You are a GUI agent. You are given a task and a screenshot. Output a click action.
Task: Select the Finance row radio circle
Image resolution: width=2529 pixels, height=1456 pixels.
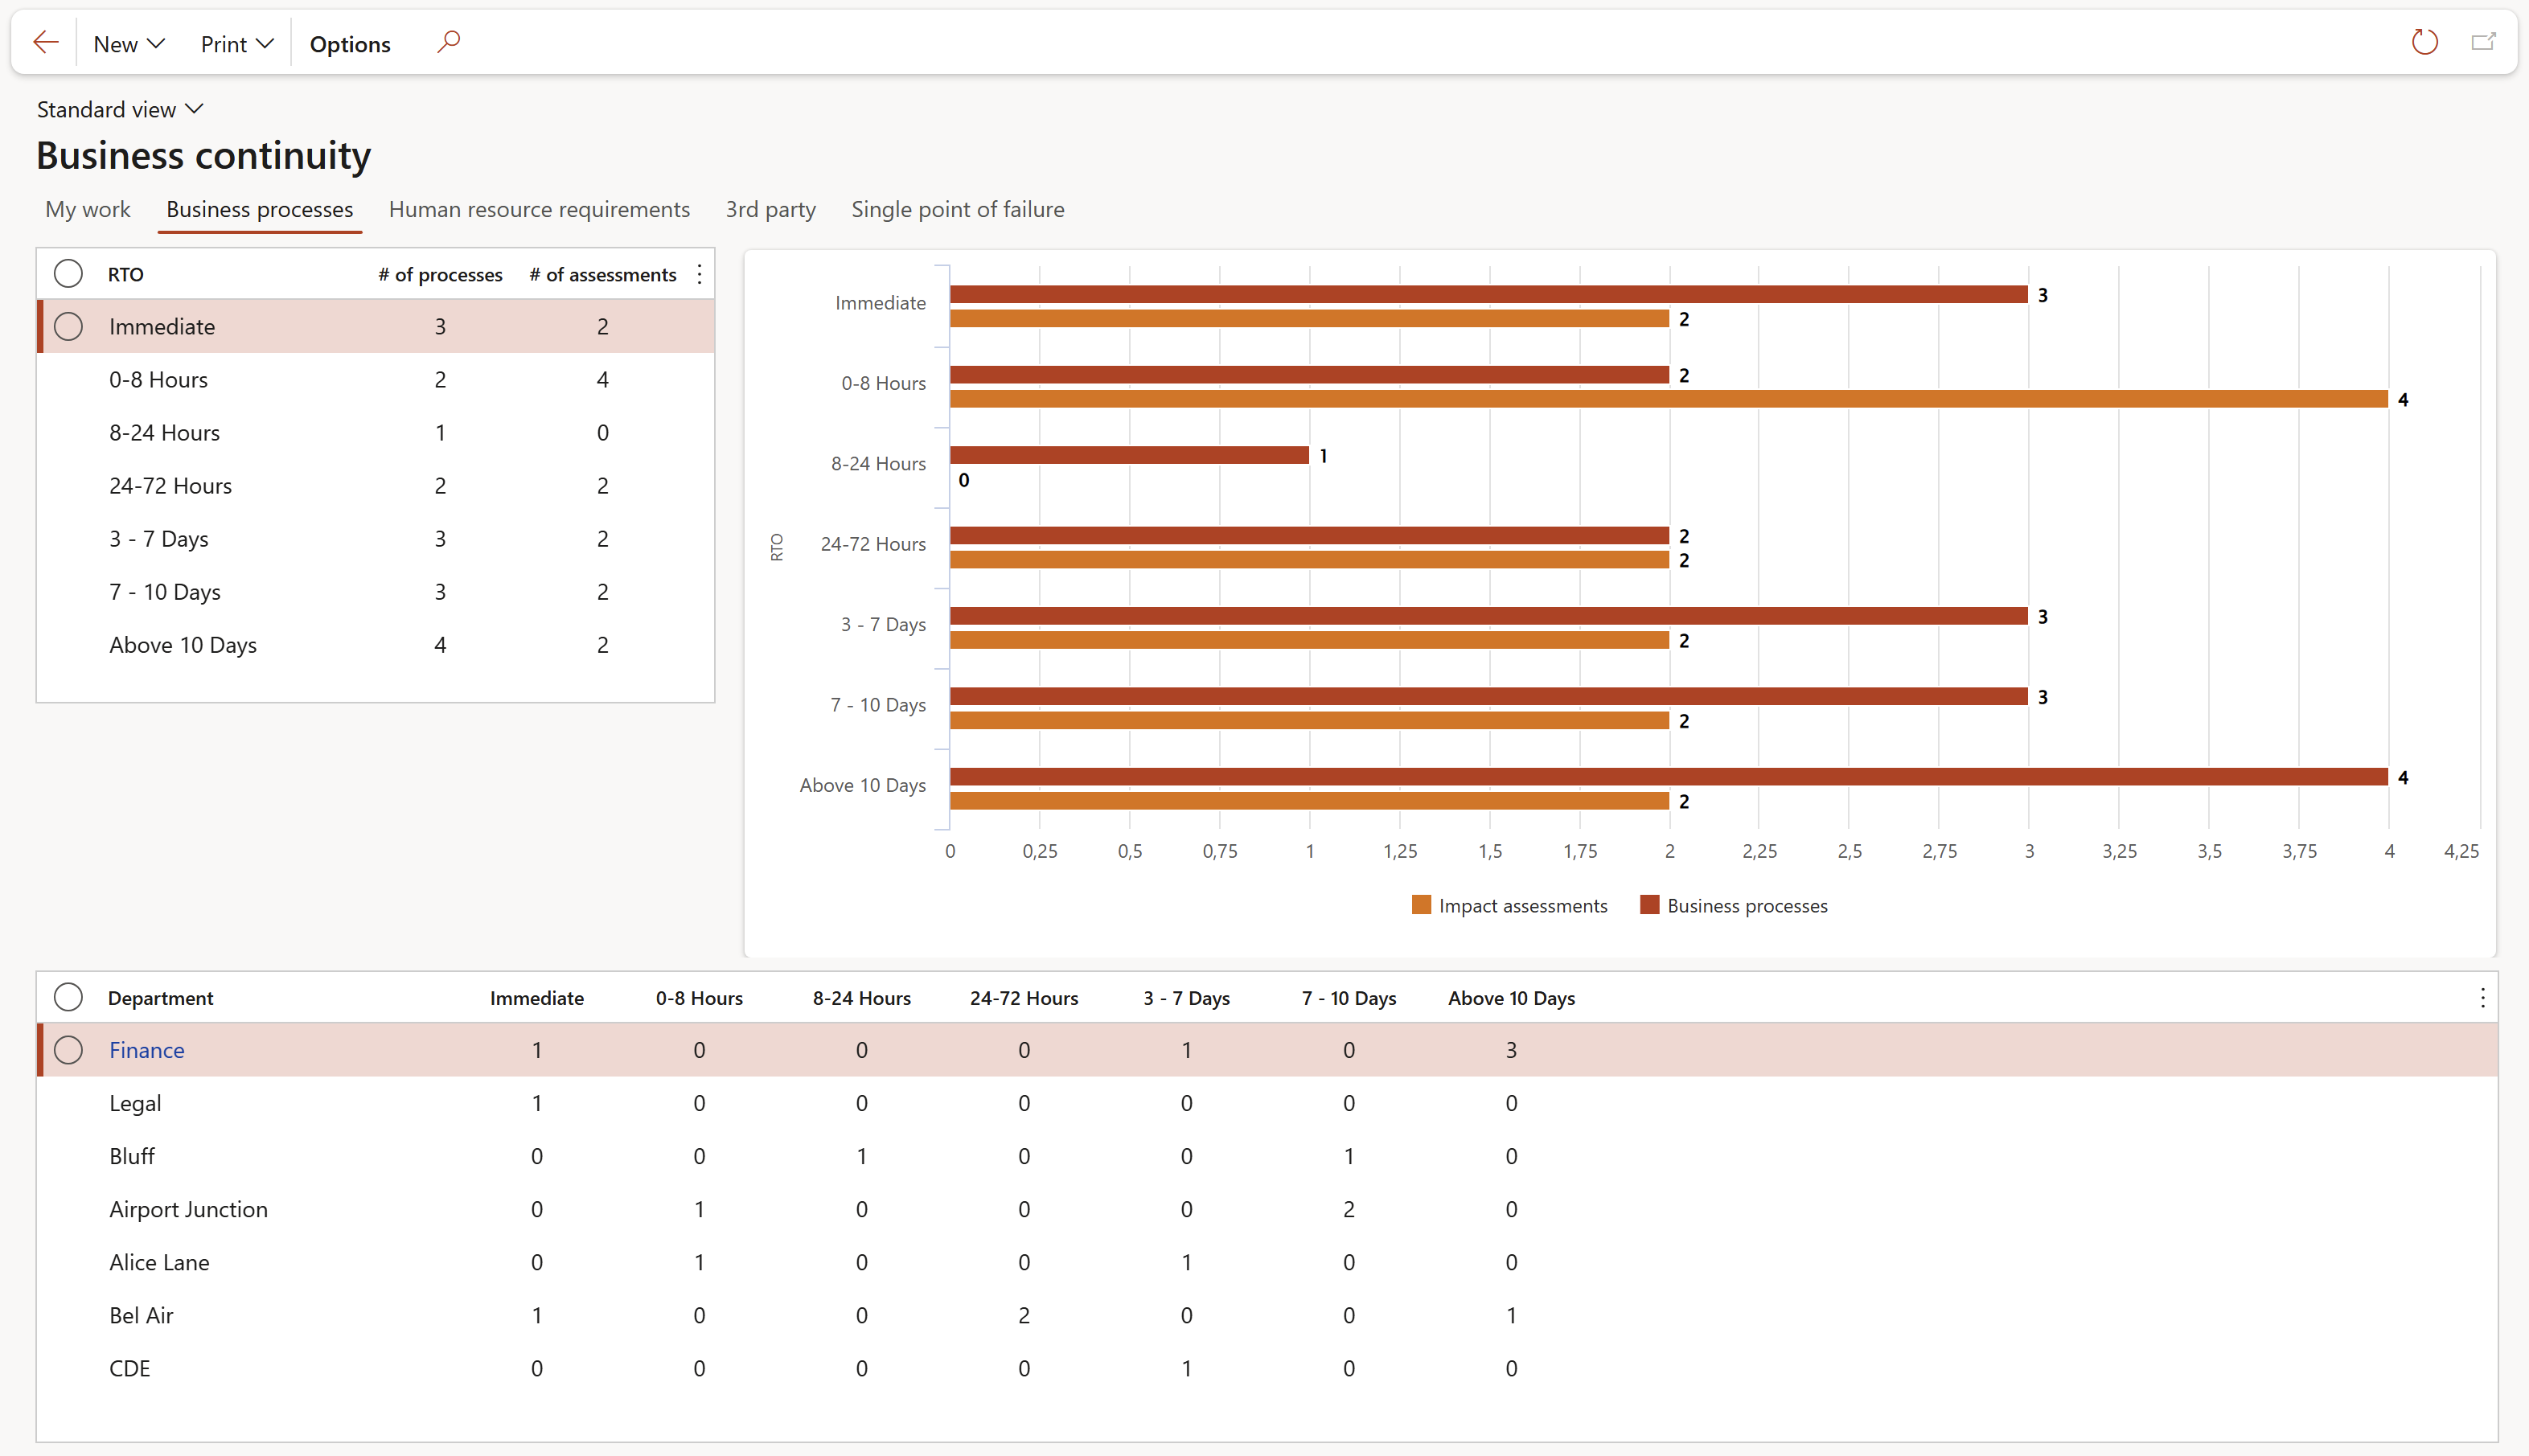pos(68,1050)
